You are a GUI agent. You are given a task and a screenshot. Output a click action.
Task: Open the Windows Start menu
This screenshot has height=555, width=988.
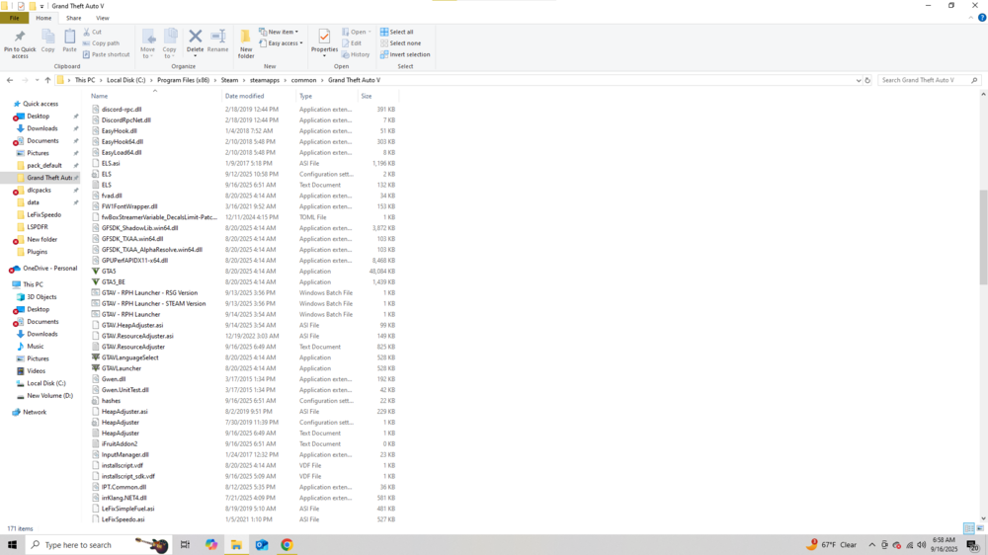click(12, 545)
